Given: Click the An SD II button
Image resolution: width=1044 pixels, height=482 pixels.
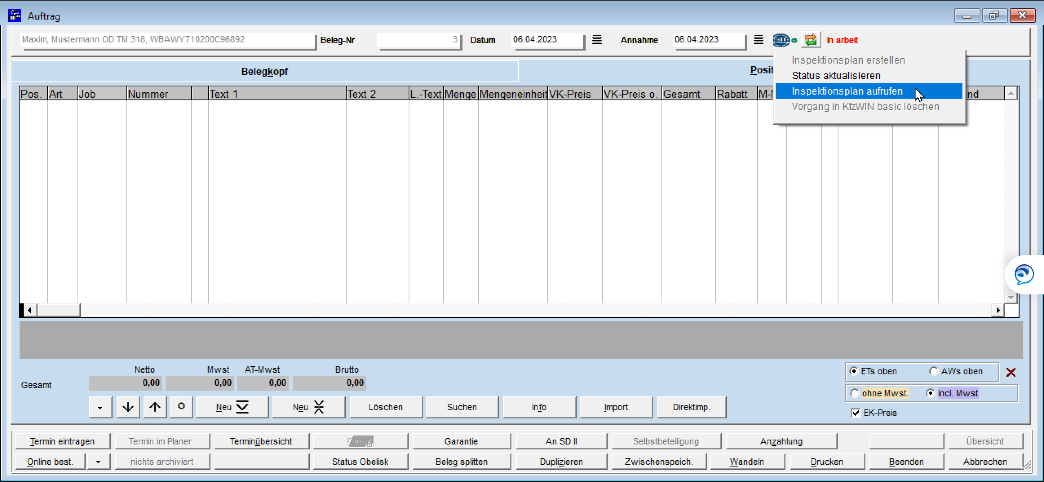Looking at the screenshot, I should pyautogui.click(x=561, y=441).
